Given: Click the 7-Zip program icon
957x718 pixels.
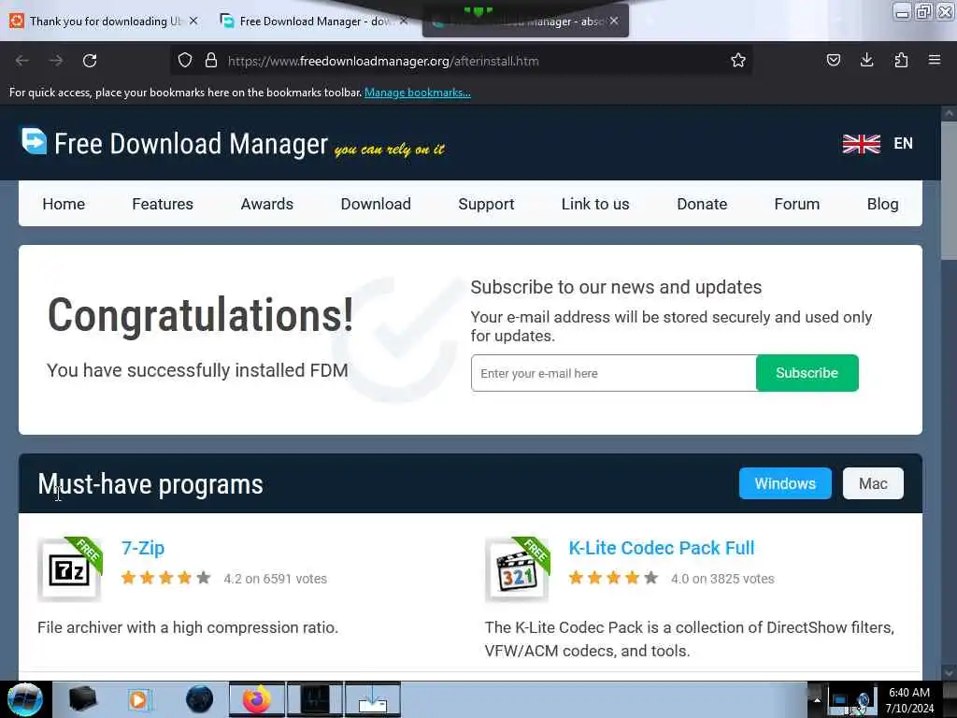Looking at the screenshot, I should click(69, 569).
